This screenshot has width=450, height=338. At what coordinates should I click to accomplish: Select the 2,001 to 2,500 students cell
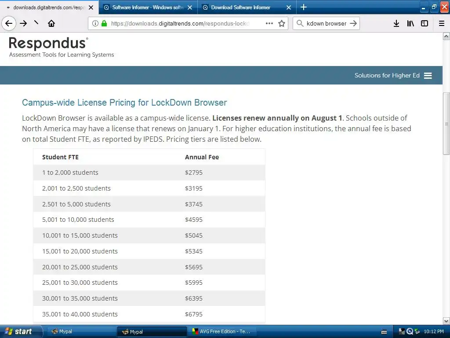coord(76,188)
